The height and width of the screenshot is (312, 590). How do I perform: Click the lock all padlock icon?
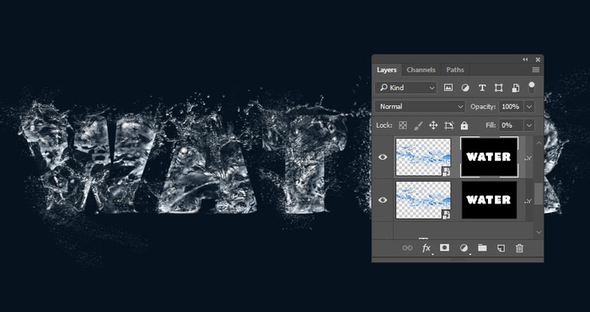click(x=464, y=125)
